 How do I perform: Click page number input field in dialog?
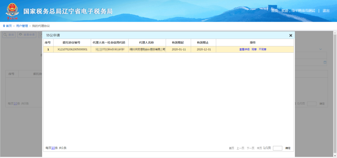click(277, 148)
